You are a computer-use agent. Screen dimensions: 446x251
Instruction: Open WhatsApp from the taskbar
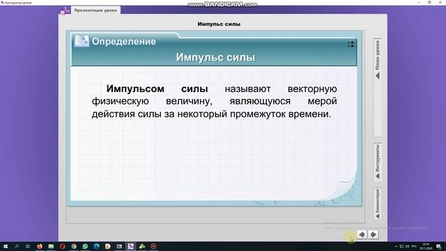pos(85,246)
